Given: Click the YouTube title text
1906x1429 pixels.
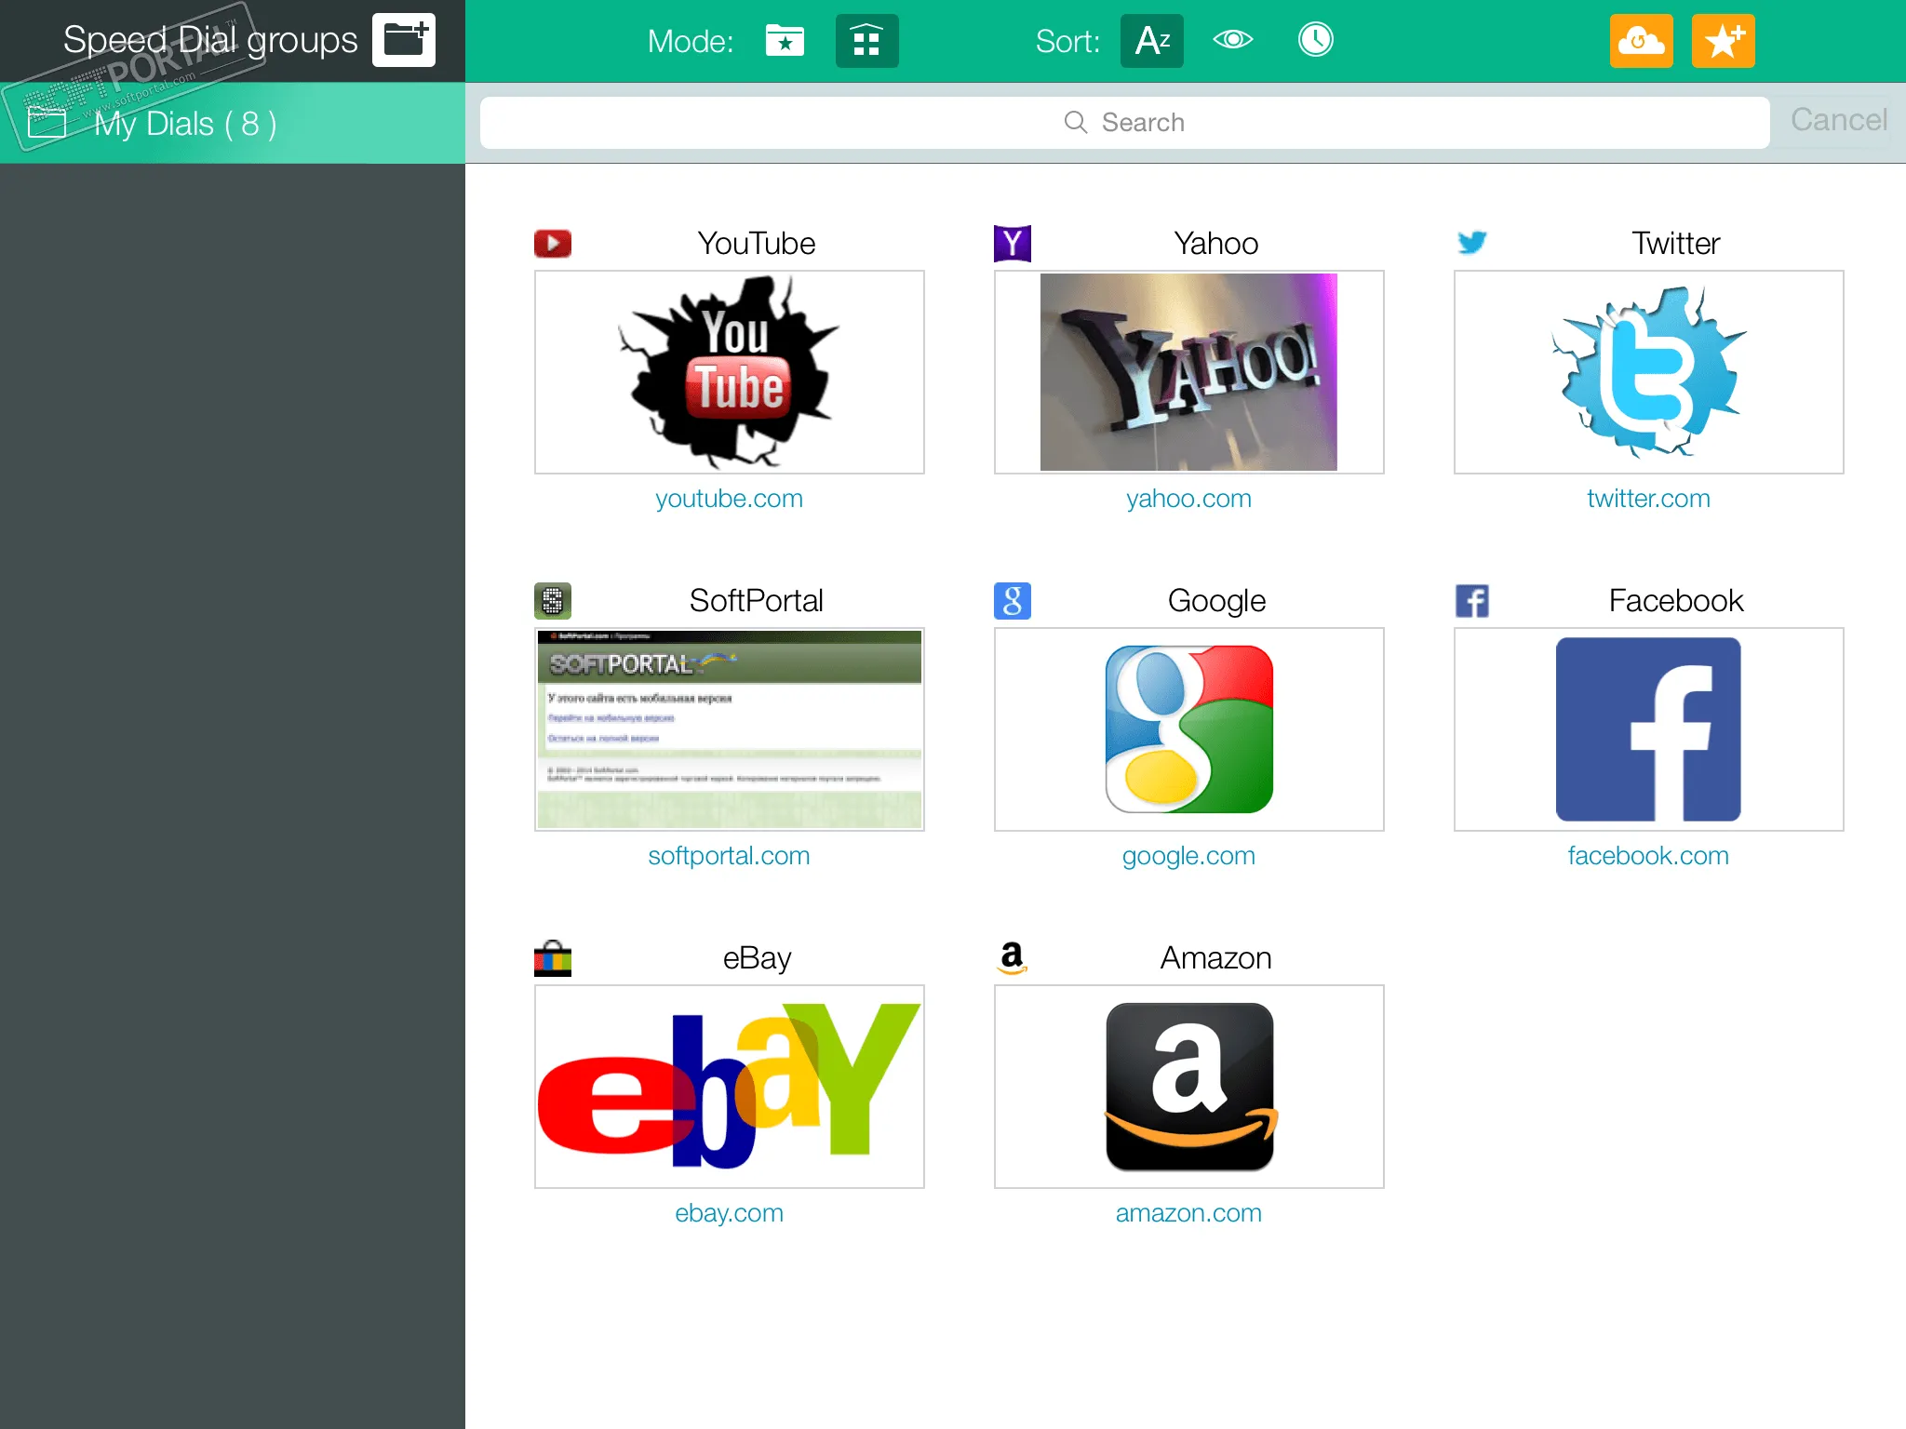Looking at the screenshot, I should pyautogui.click(x=757, y=244).
